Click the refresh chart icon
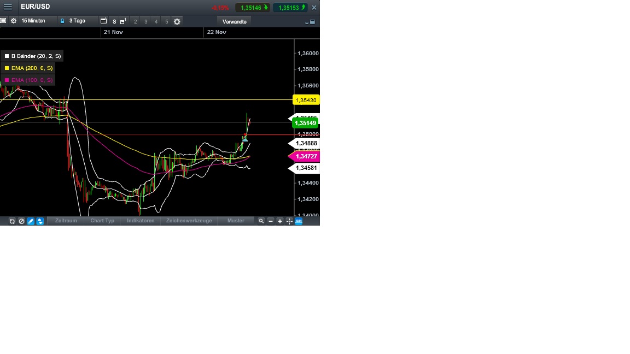This screenshot has height=354, width=630. 12,221
